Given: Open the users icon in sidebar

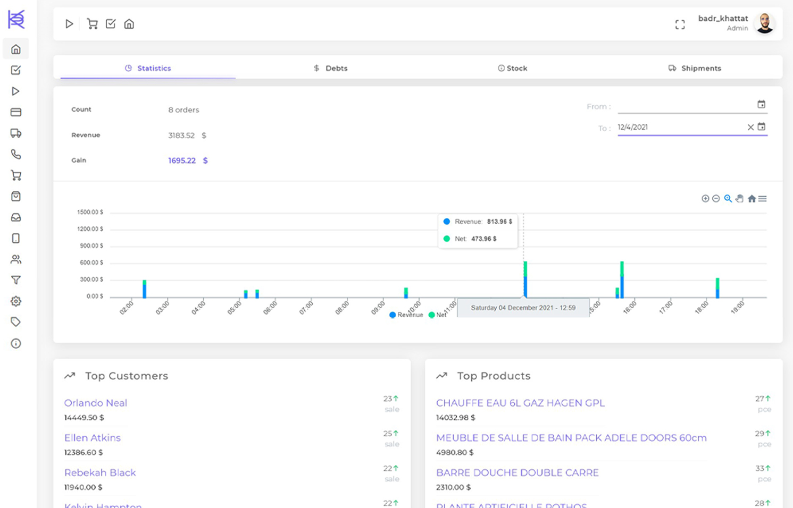Looking at the screenshot, I should (16, 259).
